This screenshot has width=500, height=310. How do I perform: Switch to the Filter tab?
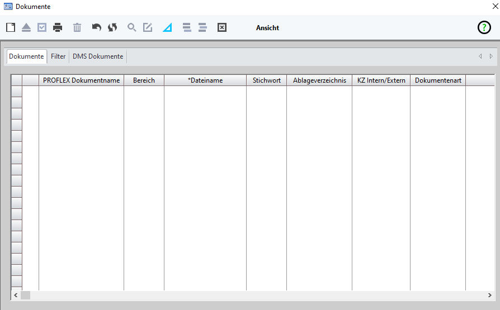pyautogui.click(x=58, y=56)
